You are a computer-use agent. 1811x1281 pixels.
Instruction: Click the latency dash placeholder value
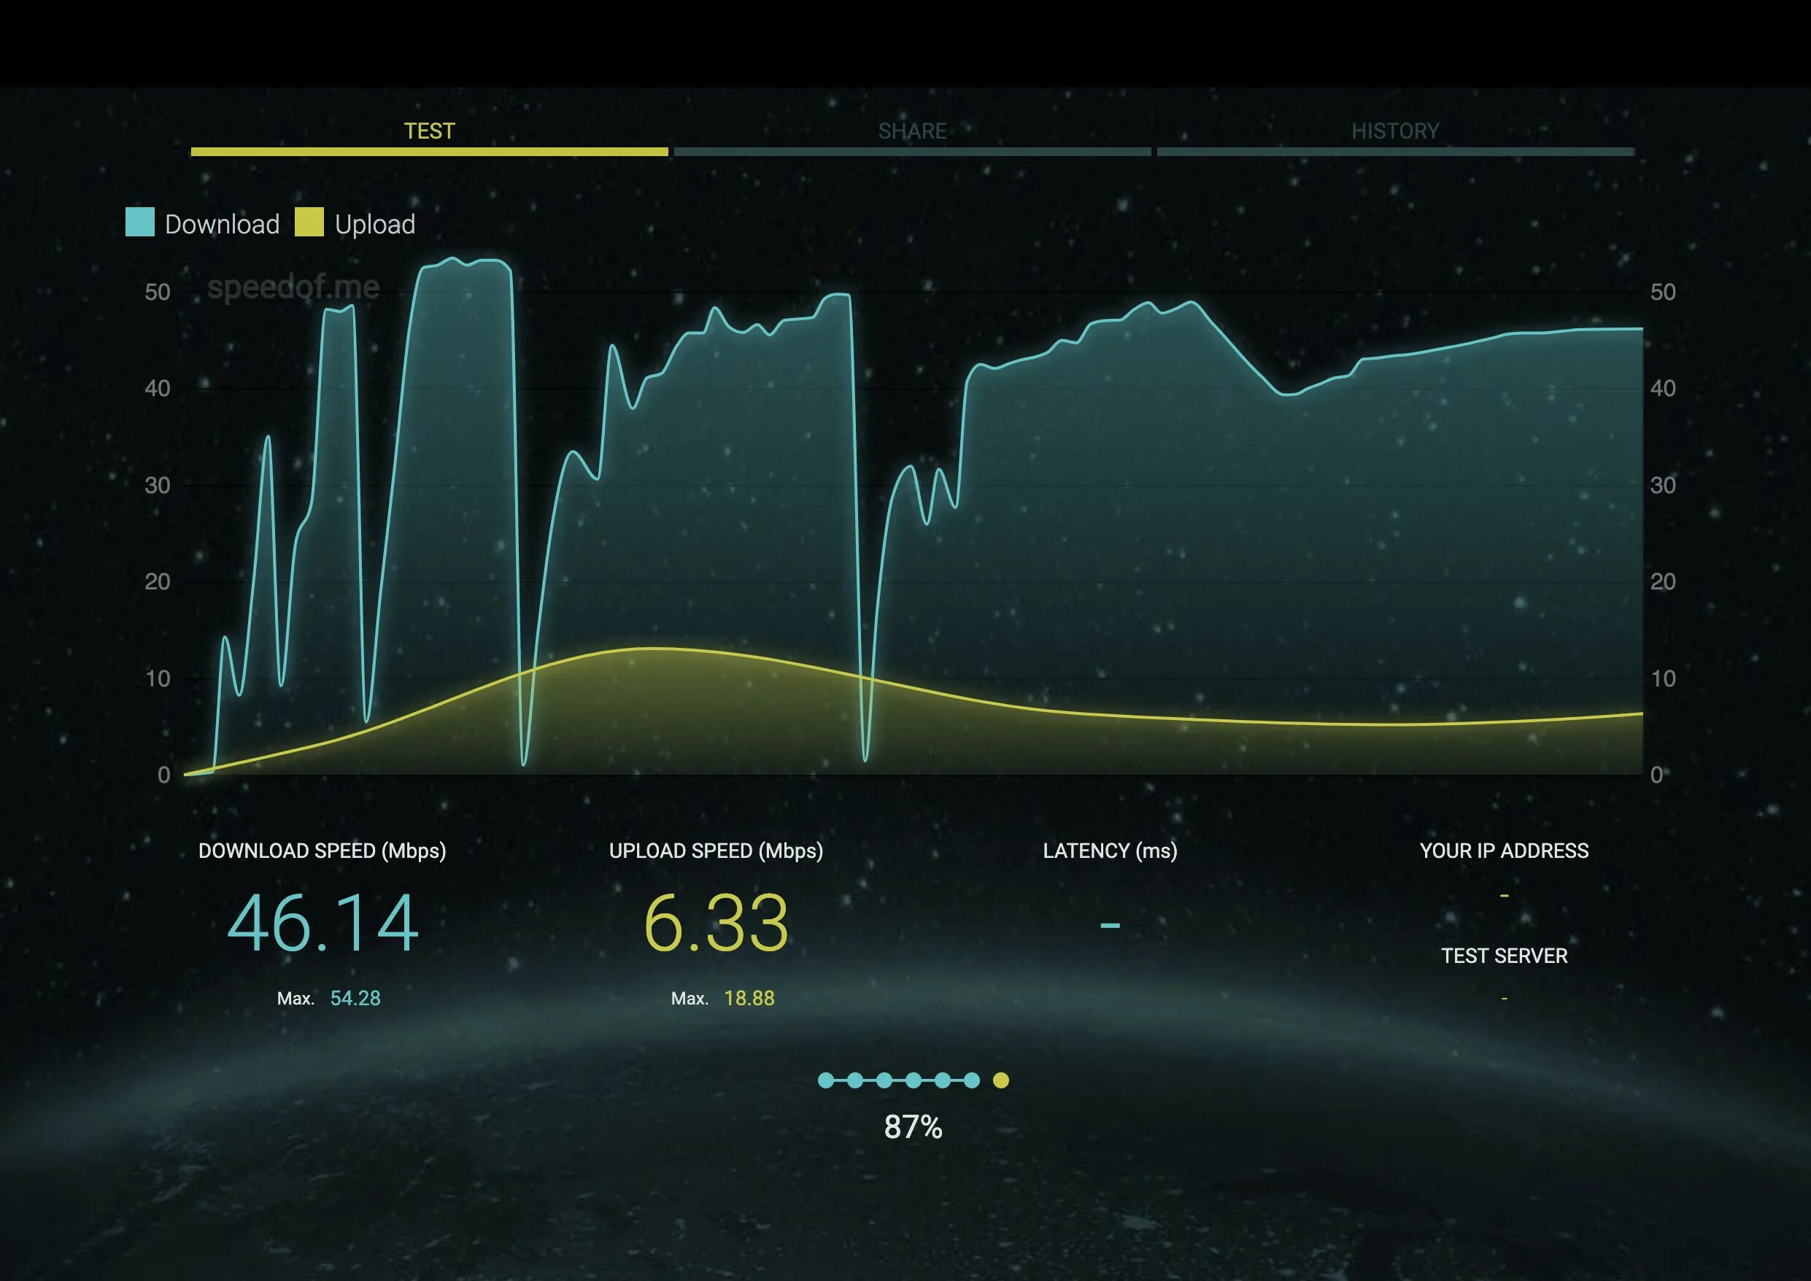coord(1111,924)
